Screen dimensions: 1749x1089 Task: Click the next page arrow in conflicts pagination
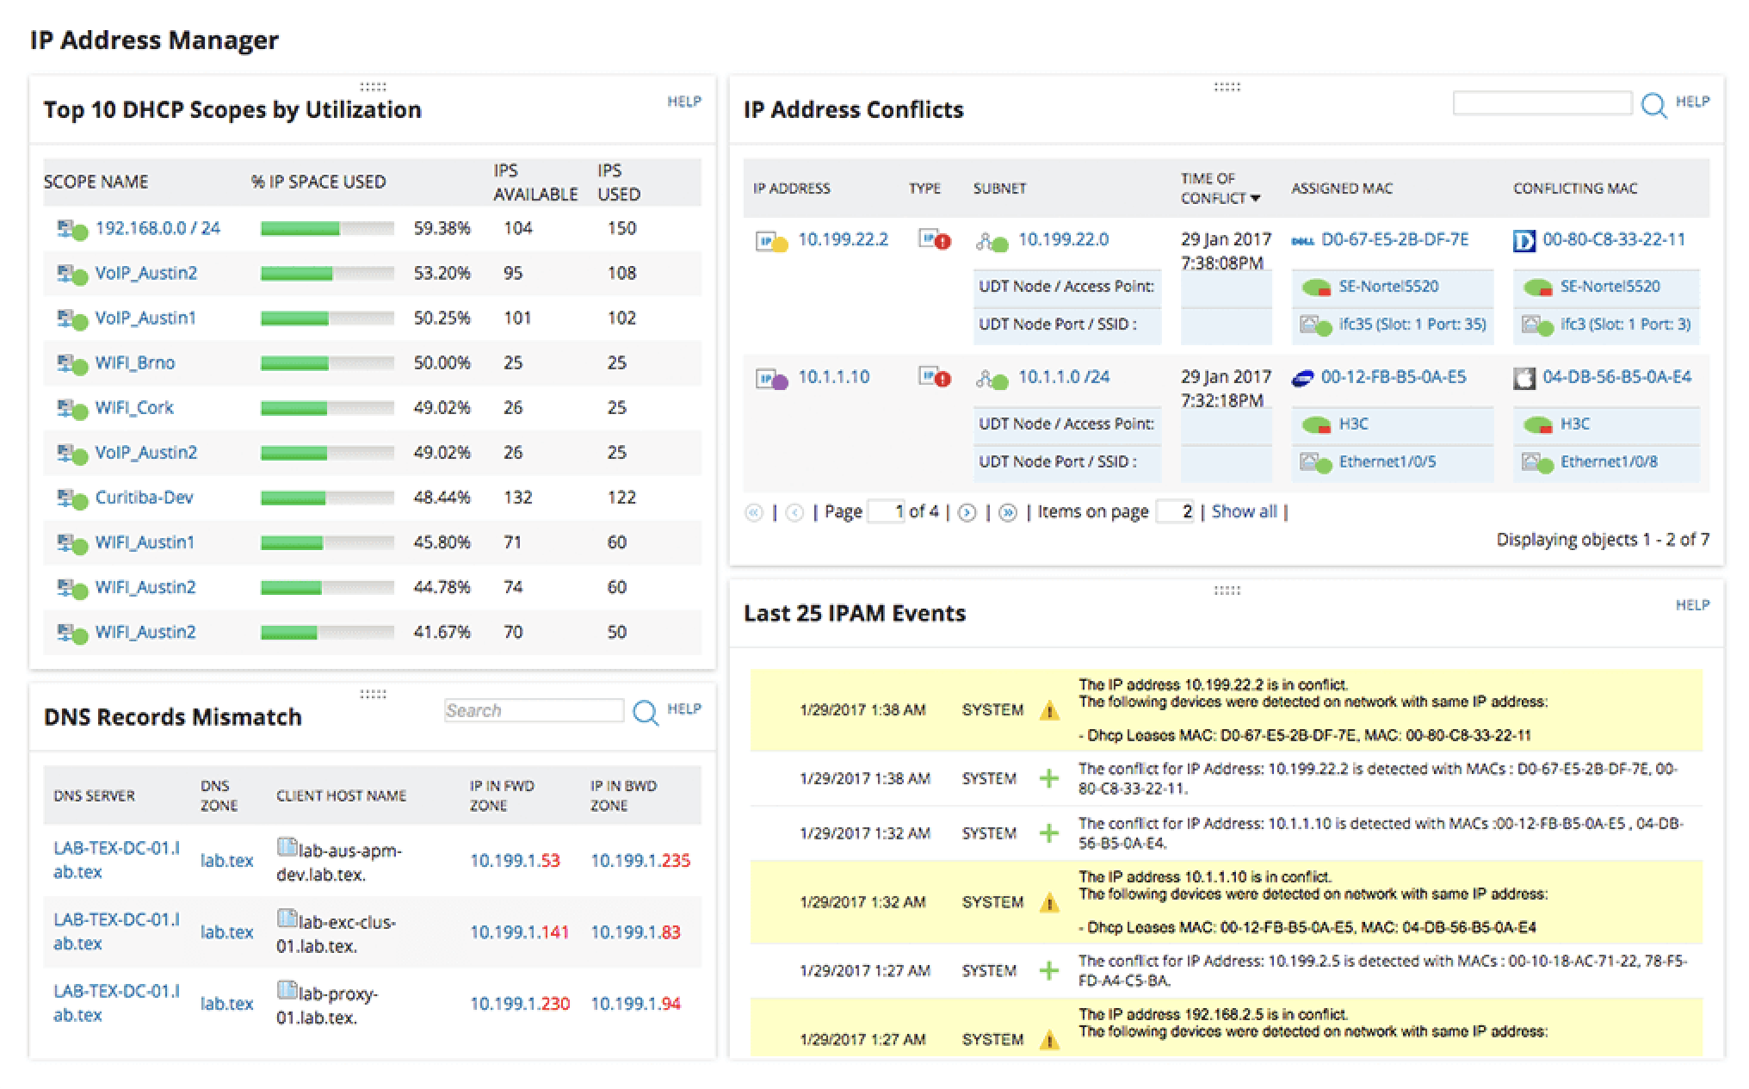point(967,511)
